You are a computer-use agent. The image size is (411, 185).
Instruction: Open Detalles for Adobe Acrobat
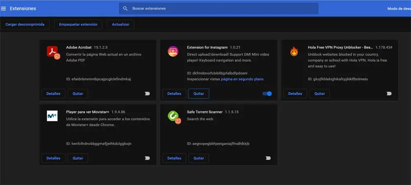53,94
